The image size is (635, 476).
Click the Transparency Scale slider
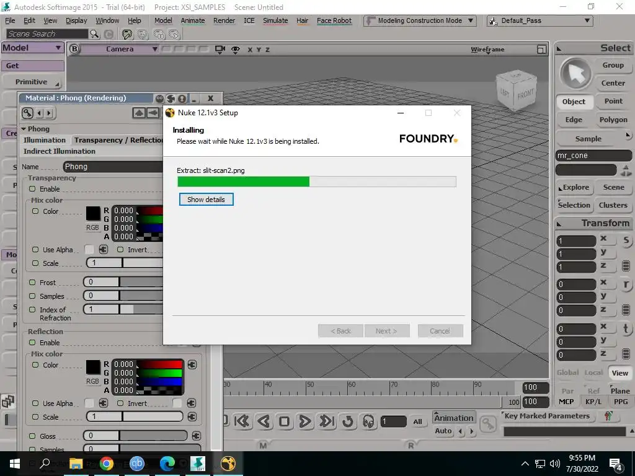(x=125, y=263)
